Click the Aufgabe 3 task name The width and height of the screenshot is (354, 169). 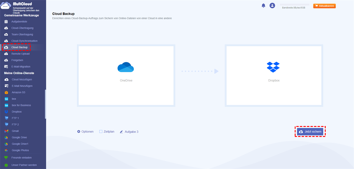tap(132, 132)
